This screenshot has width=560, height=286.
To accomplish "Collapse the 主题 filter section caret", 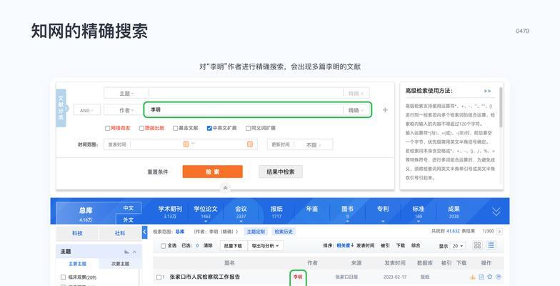I will pos(134,252).
